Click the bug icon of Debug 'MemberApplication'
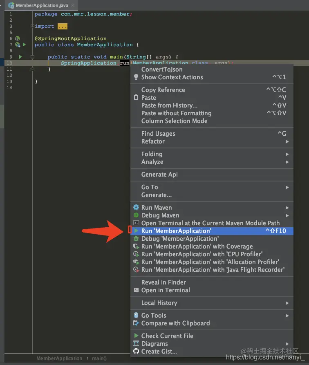Screen dimensions: 309x365 click(136, 238)
